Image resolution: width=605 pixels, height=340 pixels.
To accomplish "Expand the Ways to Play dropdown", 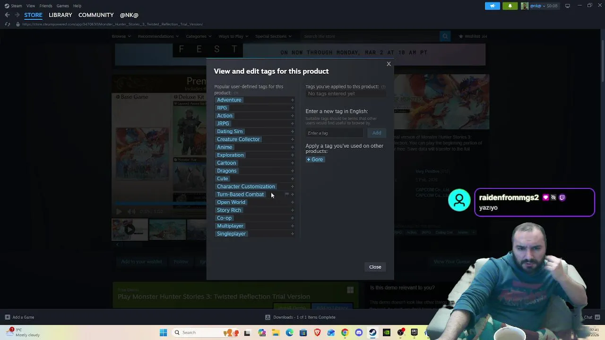I will (233, 36).
